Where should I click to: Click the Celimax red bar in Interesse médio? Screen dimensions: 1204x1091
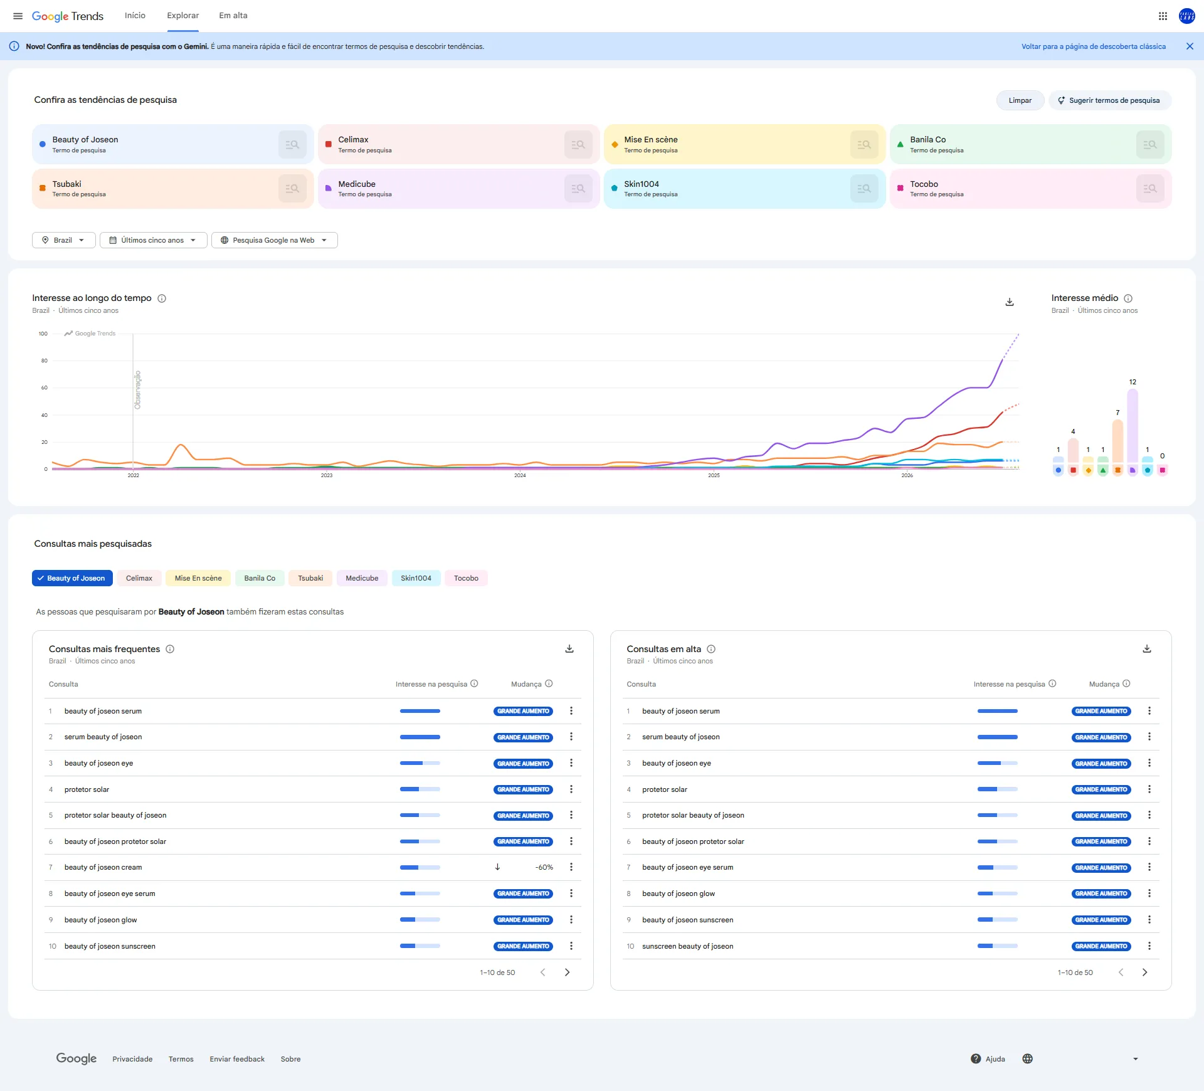click(1073, 450)
